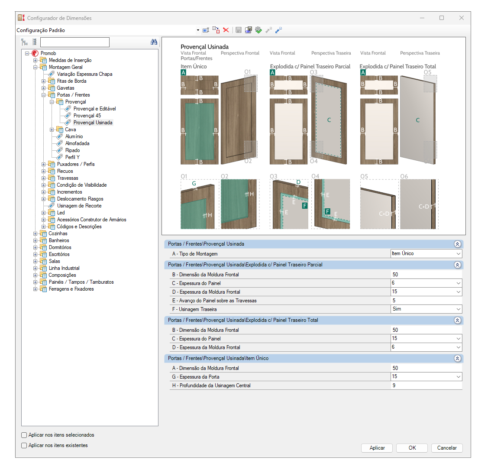The height and width of the screenshot is (473, 491).
Task: Click the Usinagem de Recorte tag icon
Action: (x=52, y=205)
